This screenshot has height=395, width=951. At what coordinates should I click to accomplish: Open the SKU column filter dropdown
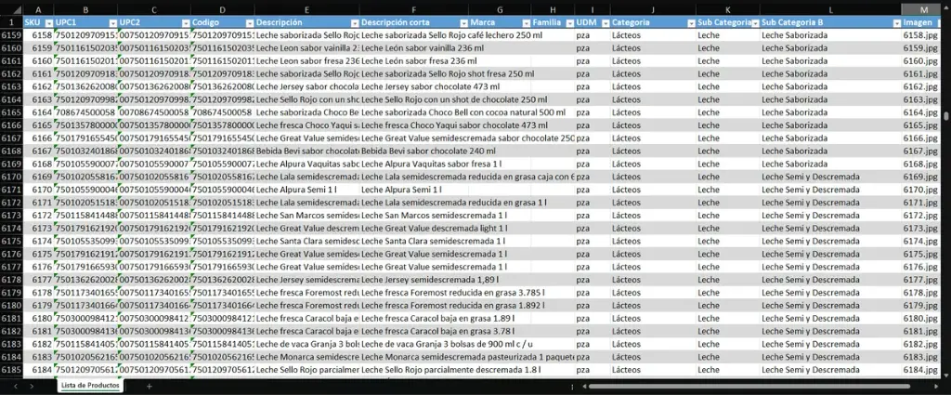click(x=48, y=21)
